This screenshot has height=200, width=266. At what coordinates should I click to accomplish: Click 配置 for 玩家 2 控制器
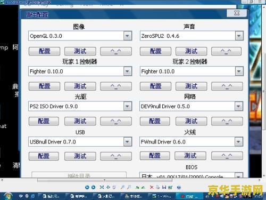click(155, 86)
